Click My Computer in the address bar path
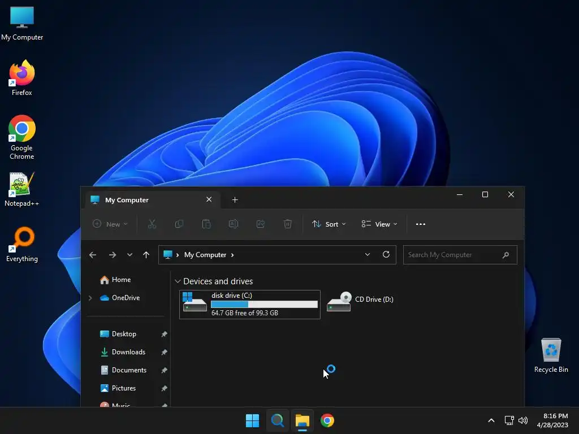 pos(205,255)
